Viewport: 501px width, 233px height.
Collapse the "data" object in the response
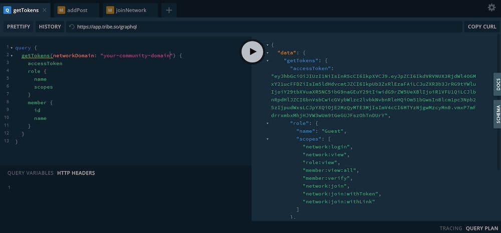(268, 52)
